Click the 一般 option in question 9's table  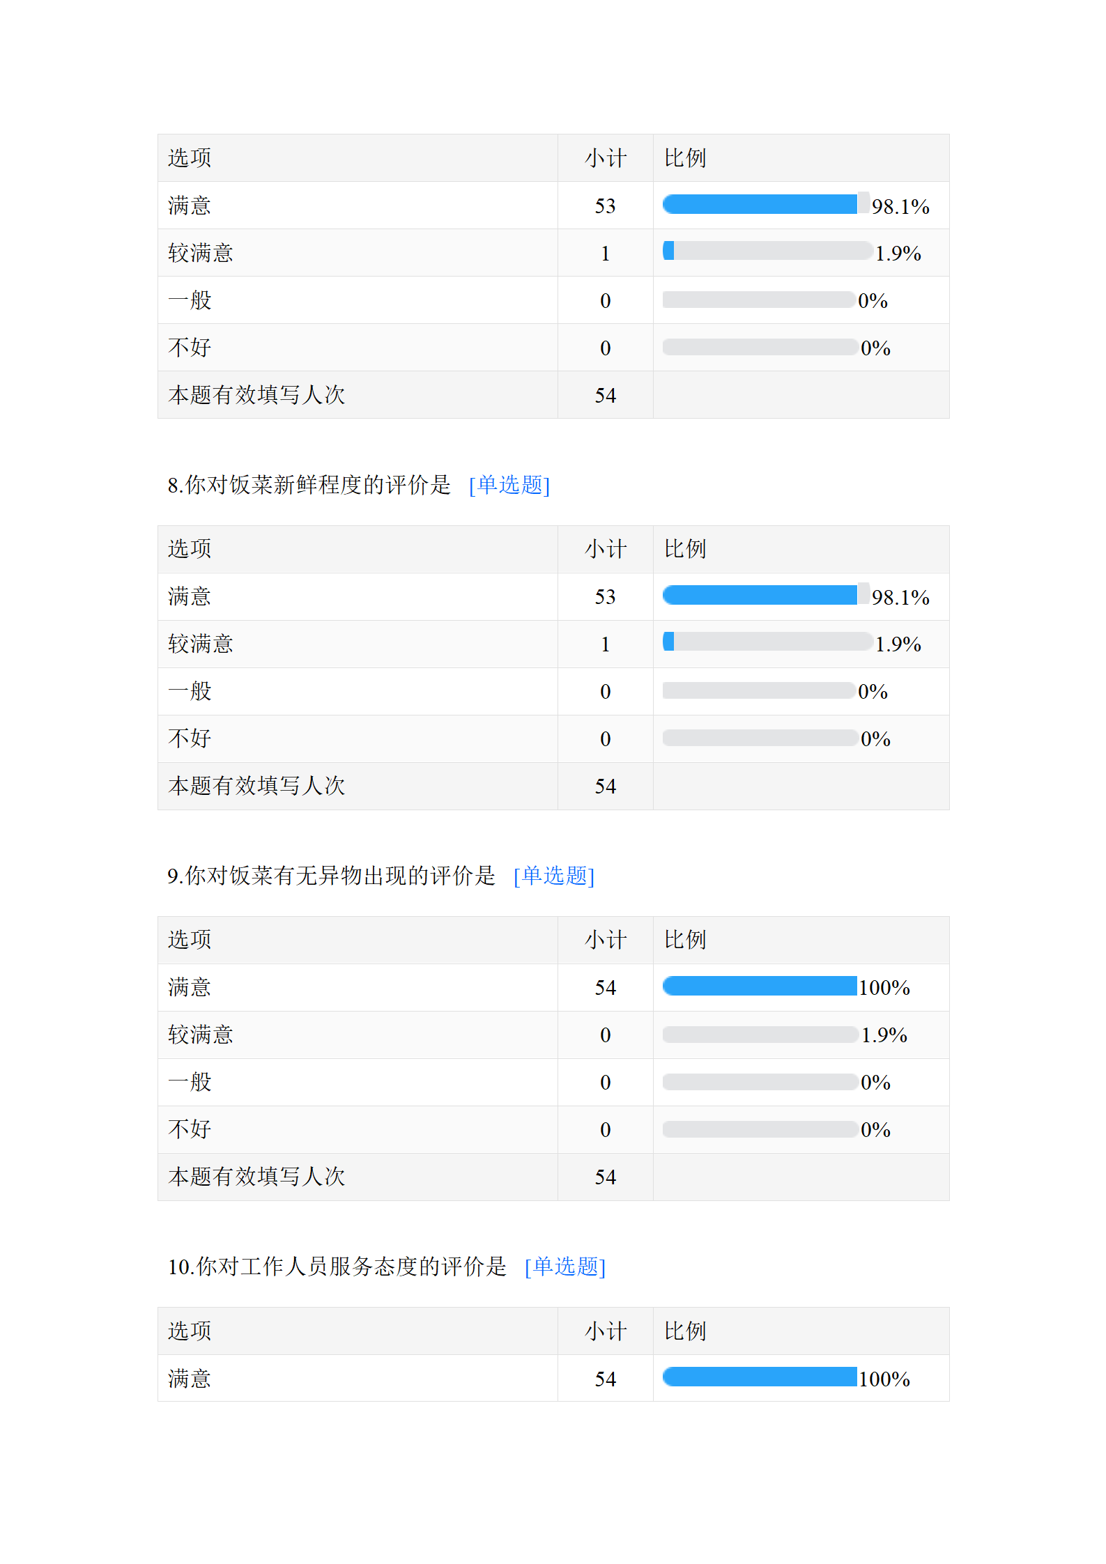[x=190, y=1082]
